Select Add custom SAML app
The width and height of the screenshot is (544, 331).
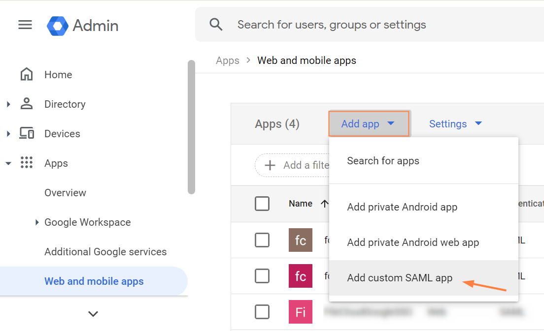[400, 278]
